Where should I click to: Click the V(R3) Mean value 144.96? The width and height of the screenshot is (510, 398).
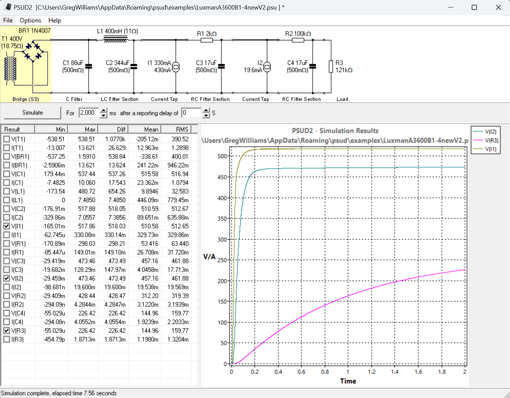[150, 331]
